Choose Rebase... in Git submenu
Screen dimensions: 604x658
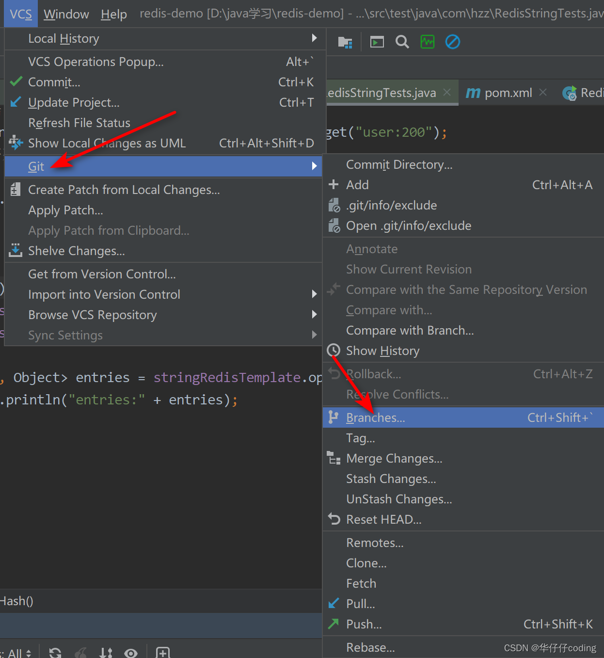pyautogui.click(x=463, y=647)
